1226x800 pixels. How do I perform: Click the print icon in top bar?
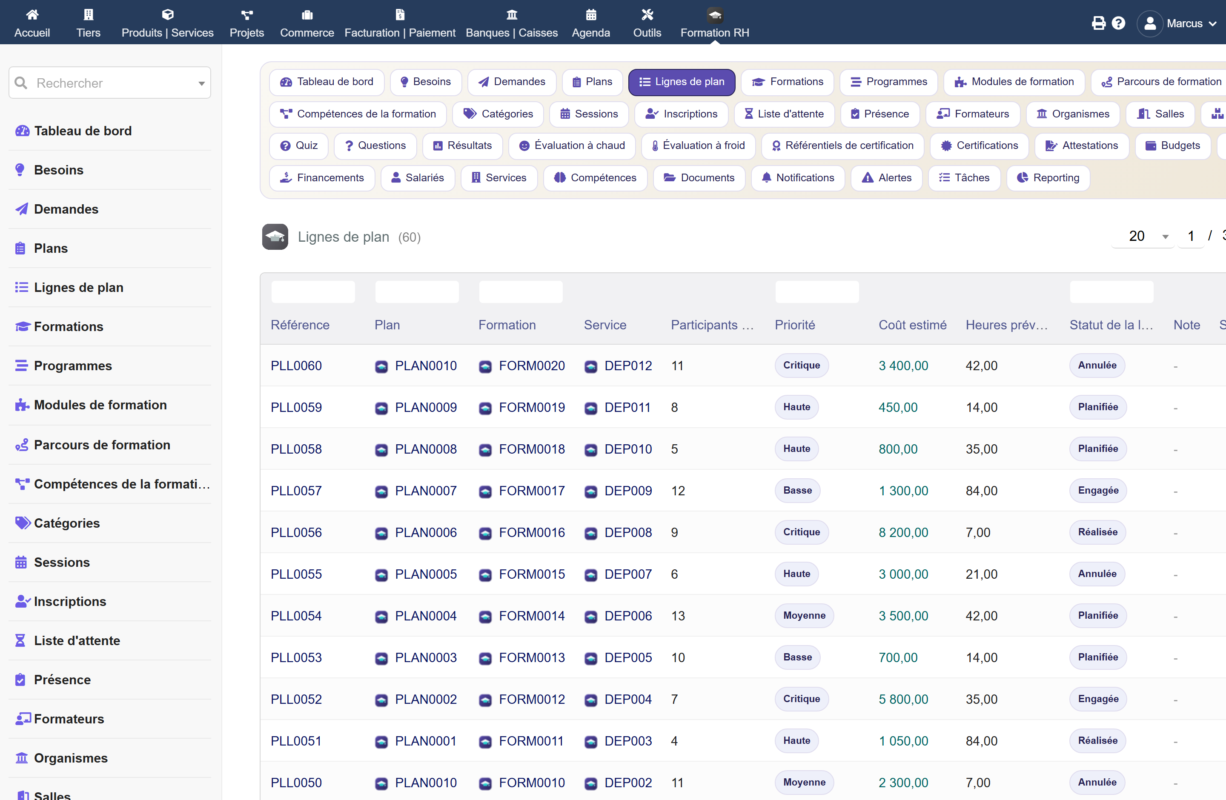coord(1098,23)
